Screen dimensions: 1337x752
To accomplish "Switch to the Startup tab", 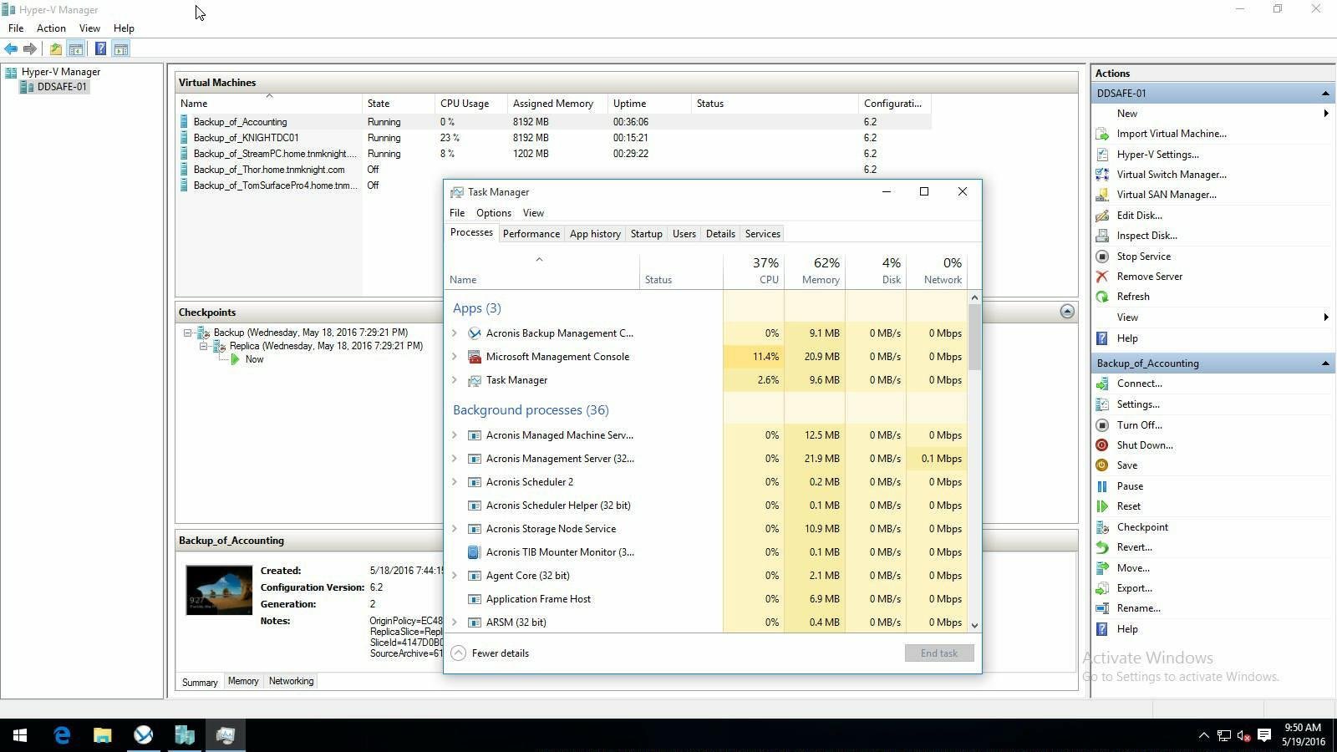I will [646, 234].
